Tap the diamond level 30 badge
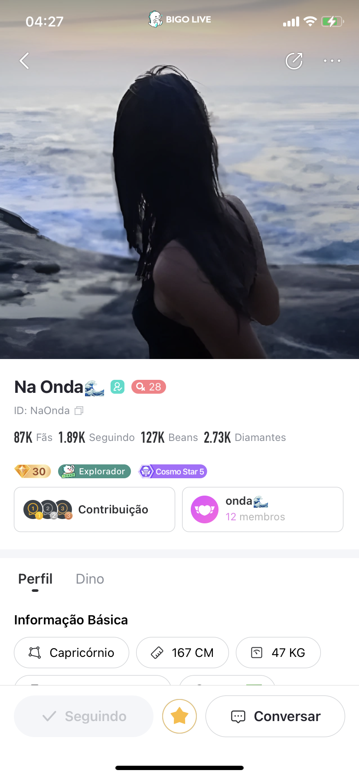Viewport: 359px width, 777px height. tap(33, 471)
